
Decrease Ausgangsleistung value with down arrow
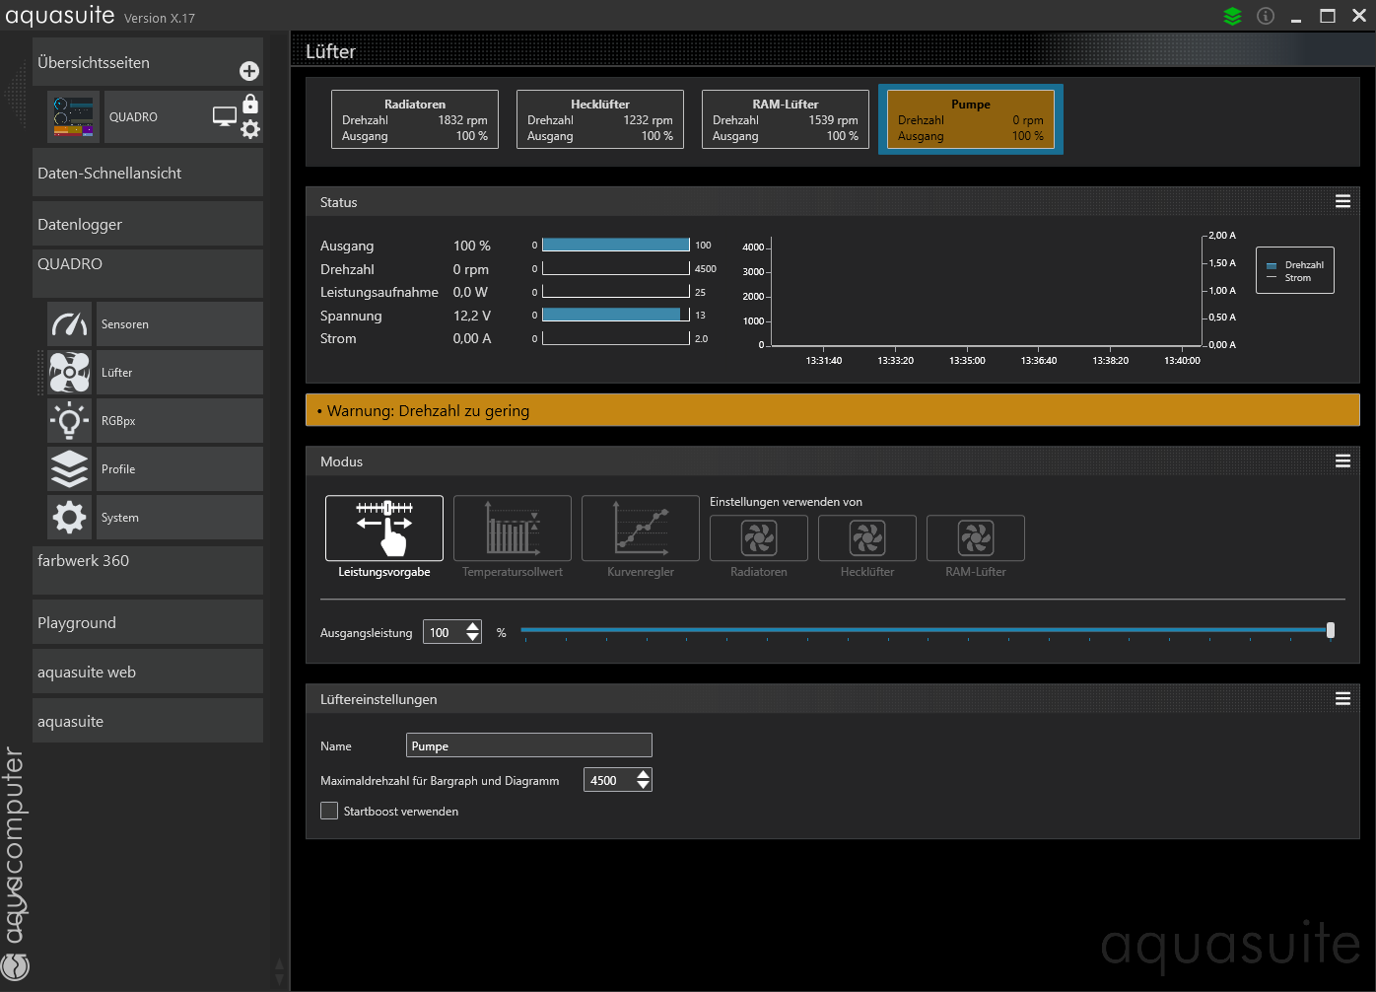pos(473,638)
